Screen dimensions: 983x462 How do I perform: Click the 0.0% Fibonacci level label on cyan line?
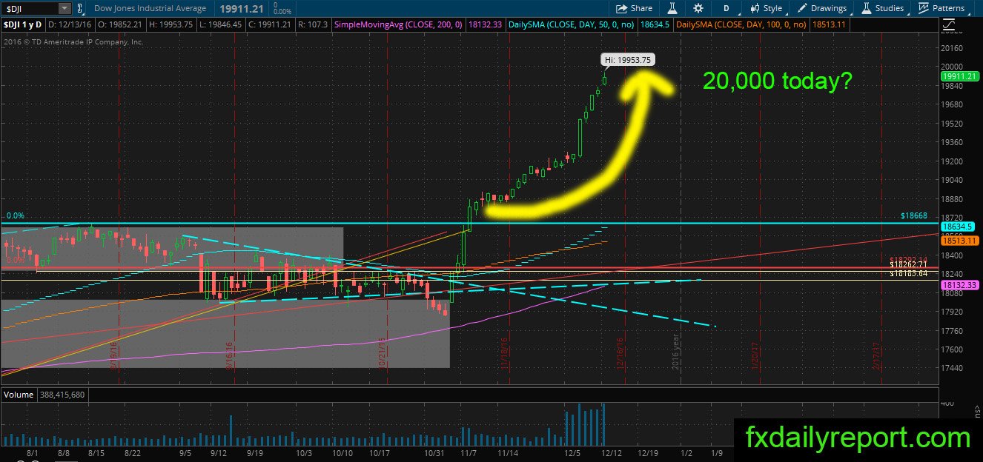click(x=16, y=215)
